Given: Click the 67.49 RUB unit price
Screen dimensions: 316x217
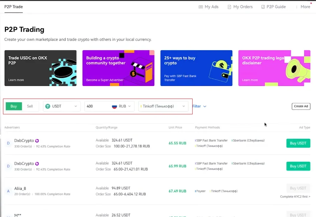Looking at the screenshot, I should (177, 191).
